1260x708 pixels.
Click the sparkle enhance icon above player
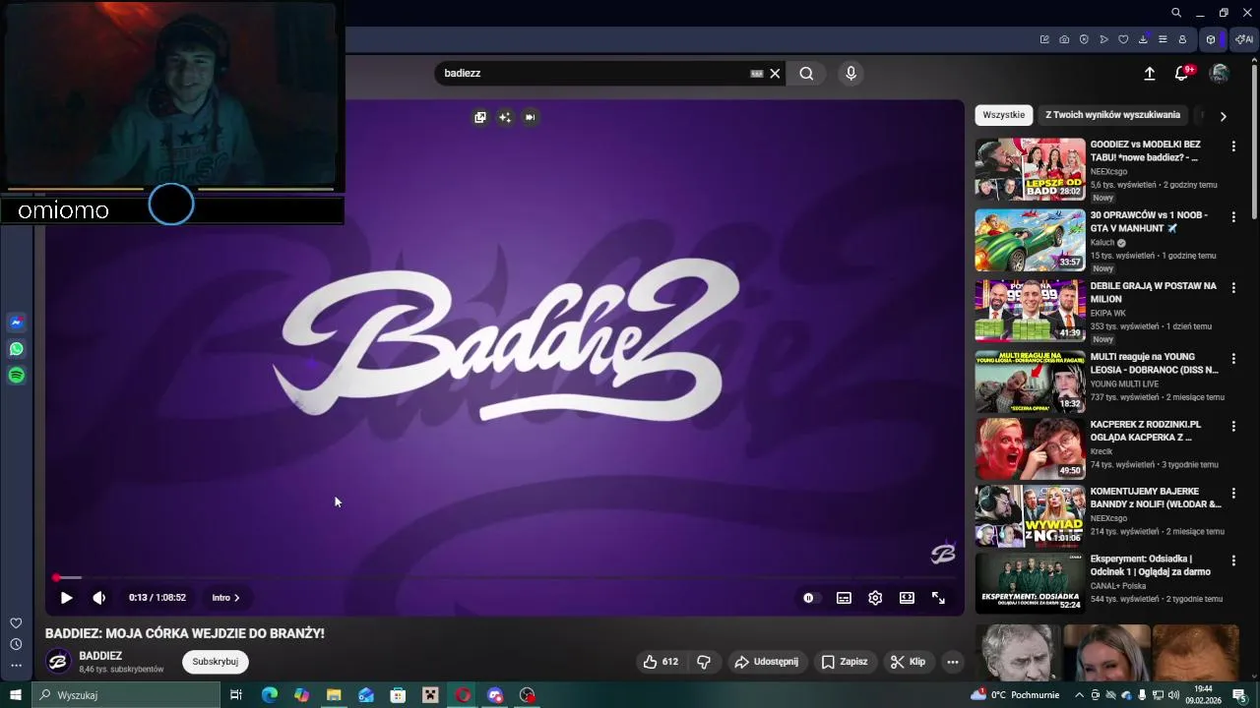505,117
